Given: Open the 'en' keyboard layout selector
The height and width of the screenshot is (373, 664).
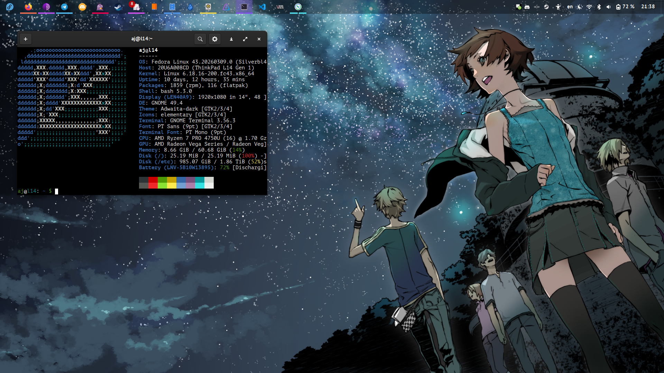Looking at the screenshot, I should click(570, 7).
